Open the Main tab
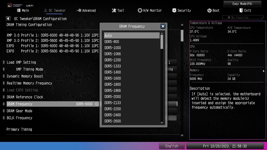Image resolution: width=267 pixels, height=150 pixels. [x=23, y=10]
